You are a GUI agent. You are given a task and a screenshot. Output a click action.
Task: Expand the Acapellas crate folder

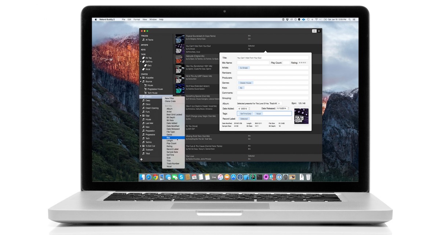[142, 78]
